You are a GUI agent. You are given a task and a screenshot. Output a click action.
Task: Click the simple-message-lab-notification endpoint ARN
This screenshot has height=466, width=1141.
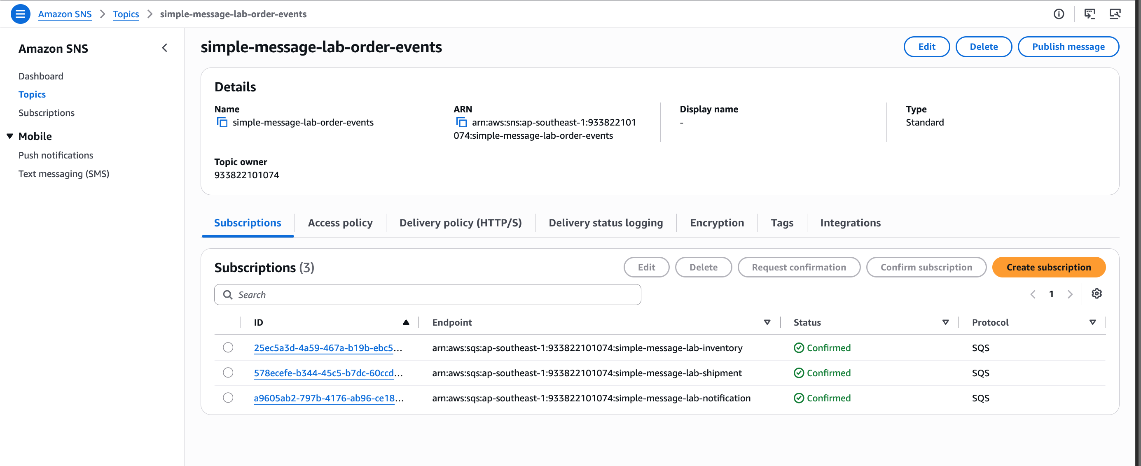click(x=592, y=398)
